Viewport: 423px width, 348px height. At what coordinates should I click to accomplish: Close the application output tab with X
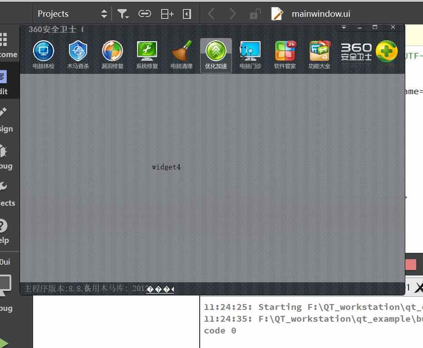click(x=419, y=288)
